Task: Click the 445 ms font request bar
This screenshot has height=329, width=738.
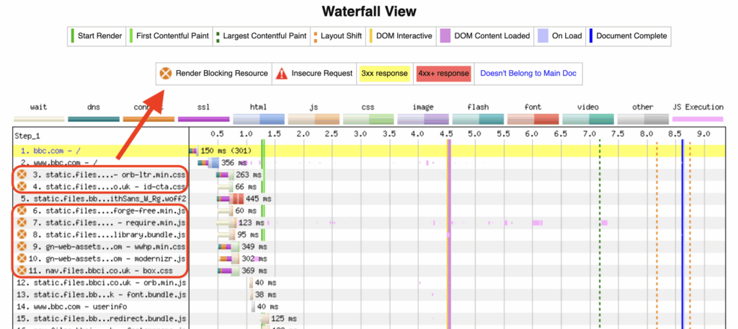Action: point(230,198)
